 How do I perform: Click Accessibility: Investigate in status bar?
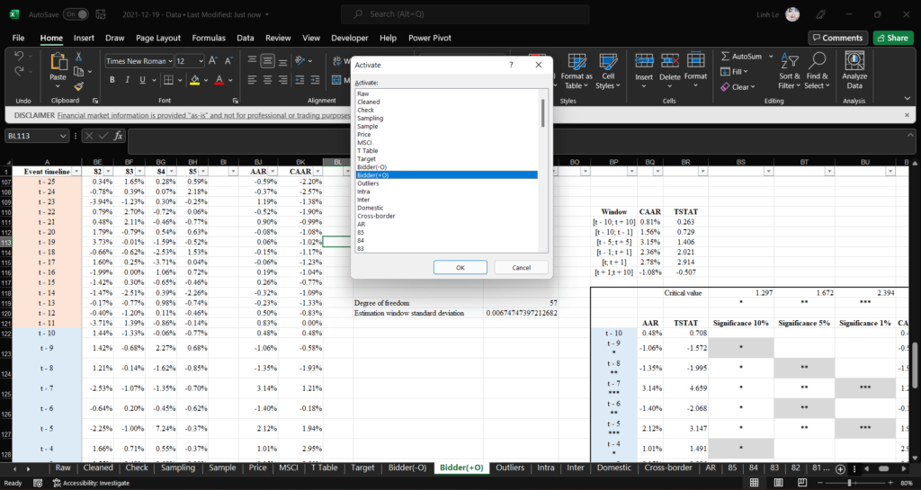tap(91, 483)
